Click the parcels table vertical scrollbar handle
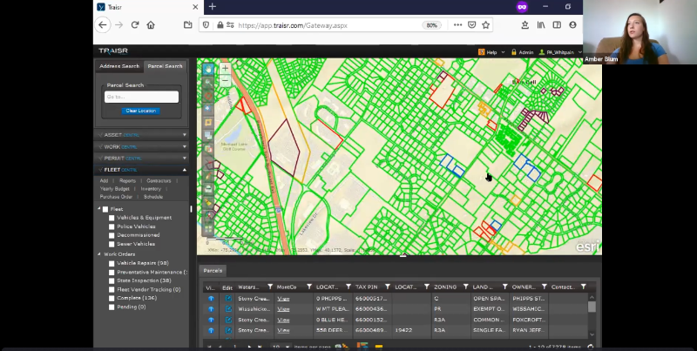This screenshot has width=697, height=351. tap(592, 307)
